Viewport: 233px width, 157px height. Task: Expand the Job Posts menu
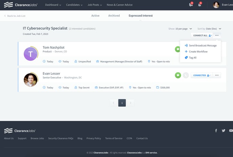click(95, 5)
